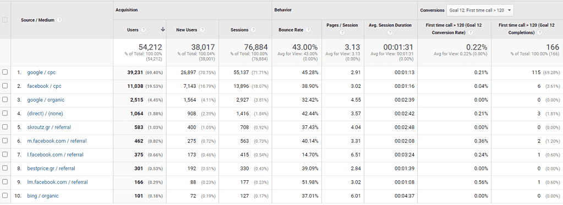Click the Goal 12 Completions help icon

coord(539,32)
